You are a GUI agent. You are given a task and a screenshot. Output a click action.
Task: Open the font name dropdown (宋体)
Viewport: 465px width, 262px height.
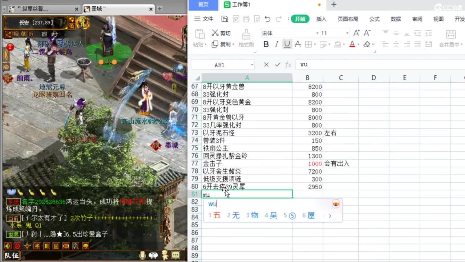click(318, 33)
